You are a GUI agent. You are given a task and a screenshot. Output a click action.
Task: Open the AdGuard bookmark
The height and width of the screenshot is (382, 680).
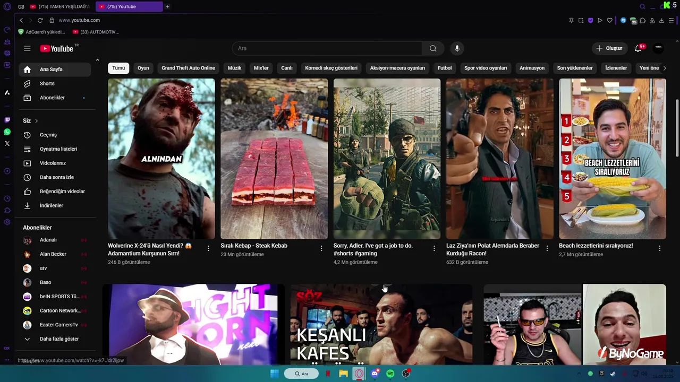pos(41,32)
